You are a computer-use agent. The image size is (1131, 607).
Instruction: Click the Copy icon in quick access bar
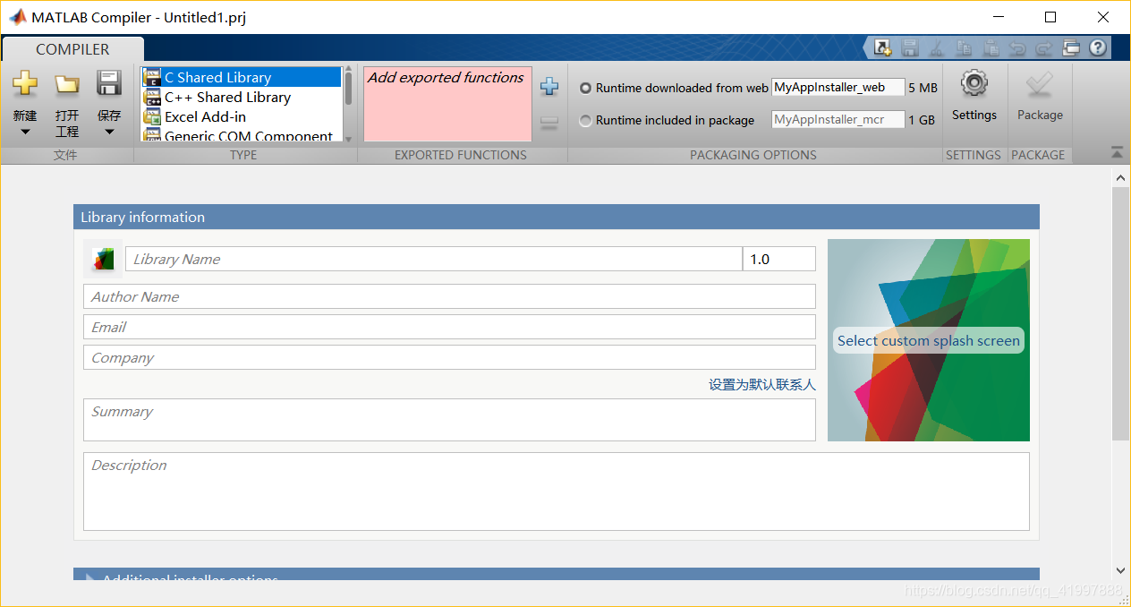[x=964, y=48]
